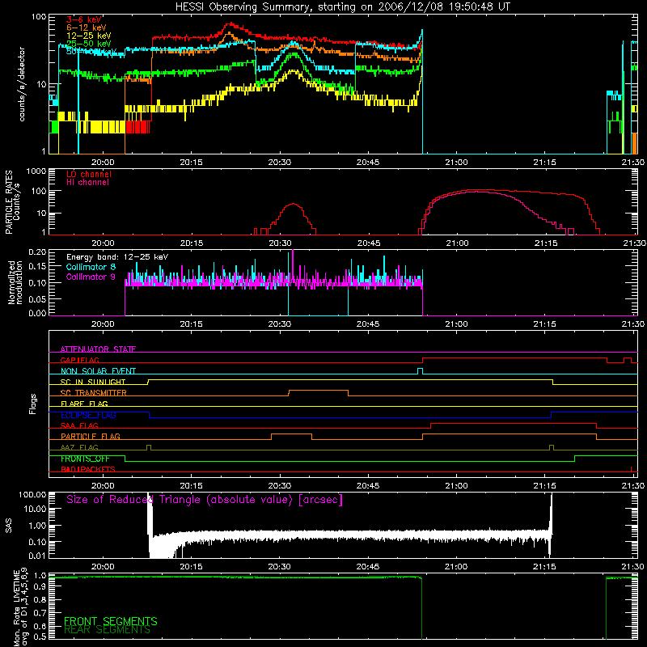647x647 pixels.
Task: Select the 3-6 keV legend label
Action: [x=84, y=19]
